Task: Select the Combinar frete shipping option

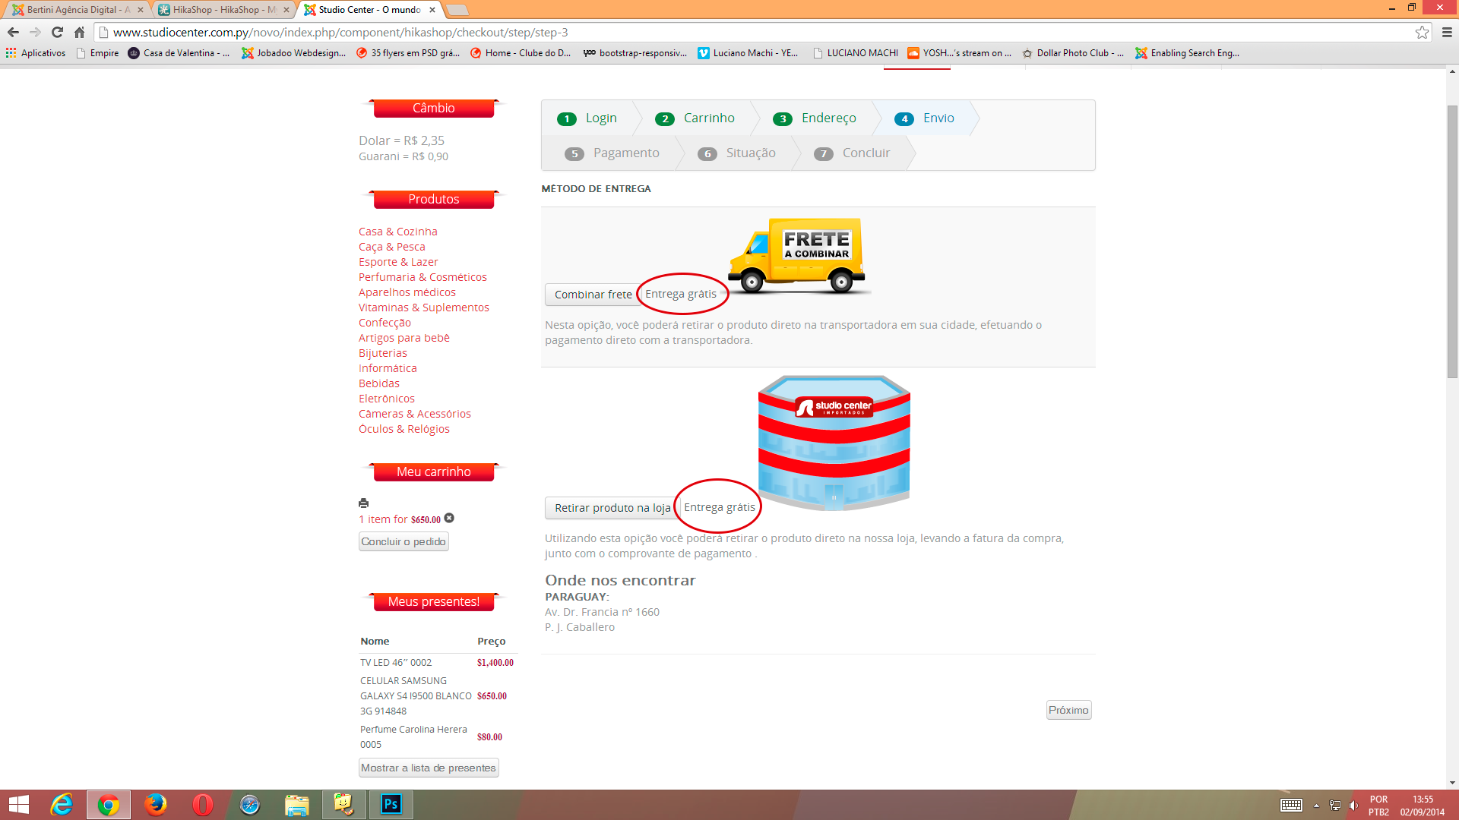Action: click(x=593, y=295)
